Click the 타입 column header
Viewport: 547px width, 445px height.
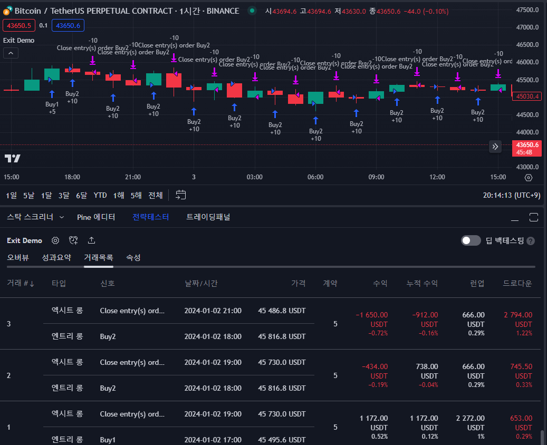click(x=59, y=283)
